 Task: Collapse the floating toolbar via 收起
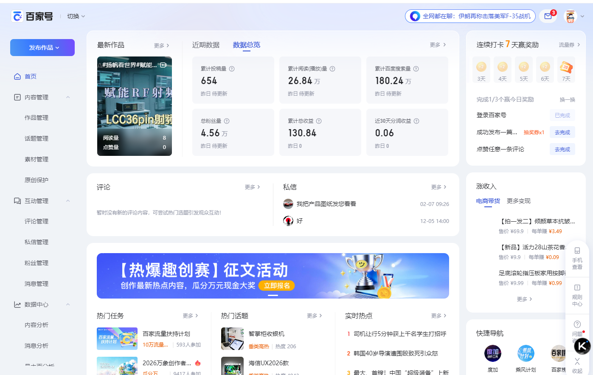(x=577, y=366)
